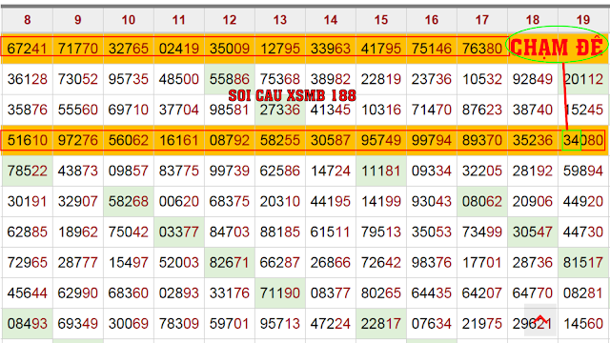
Task: Click green-highlighted cell 03377
Action: pyautogui.click(x=179, y=232)
